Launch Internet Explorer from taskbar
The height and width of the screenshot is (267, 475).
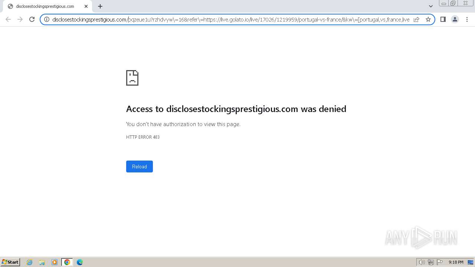coord(29,262)
